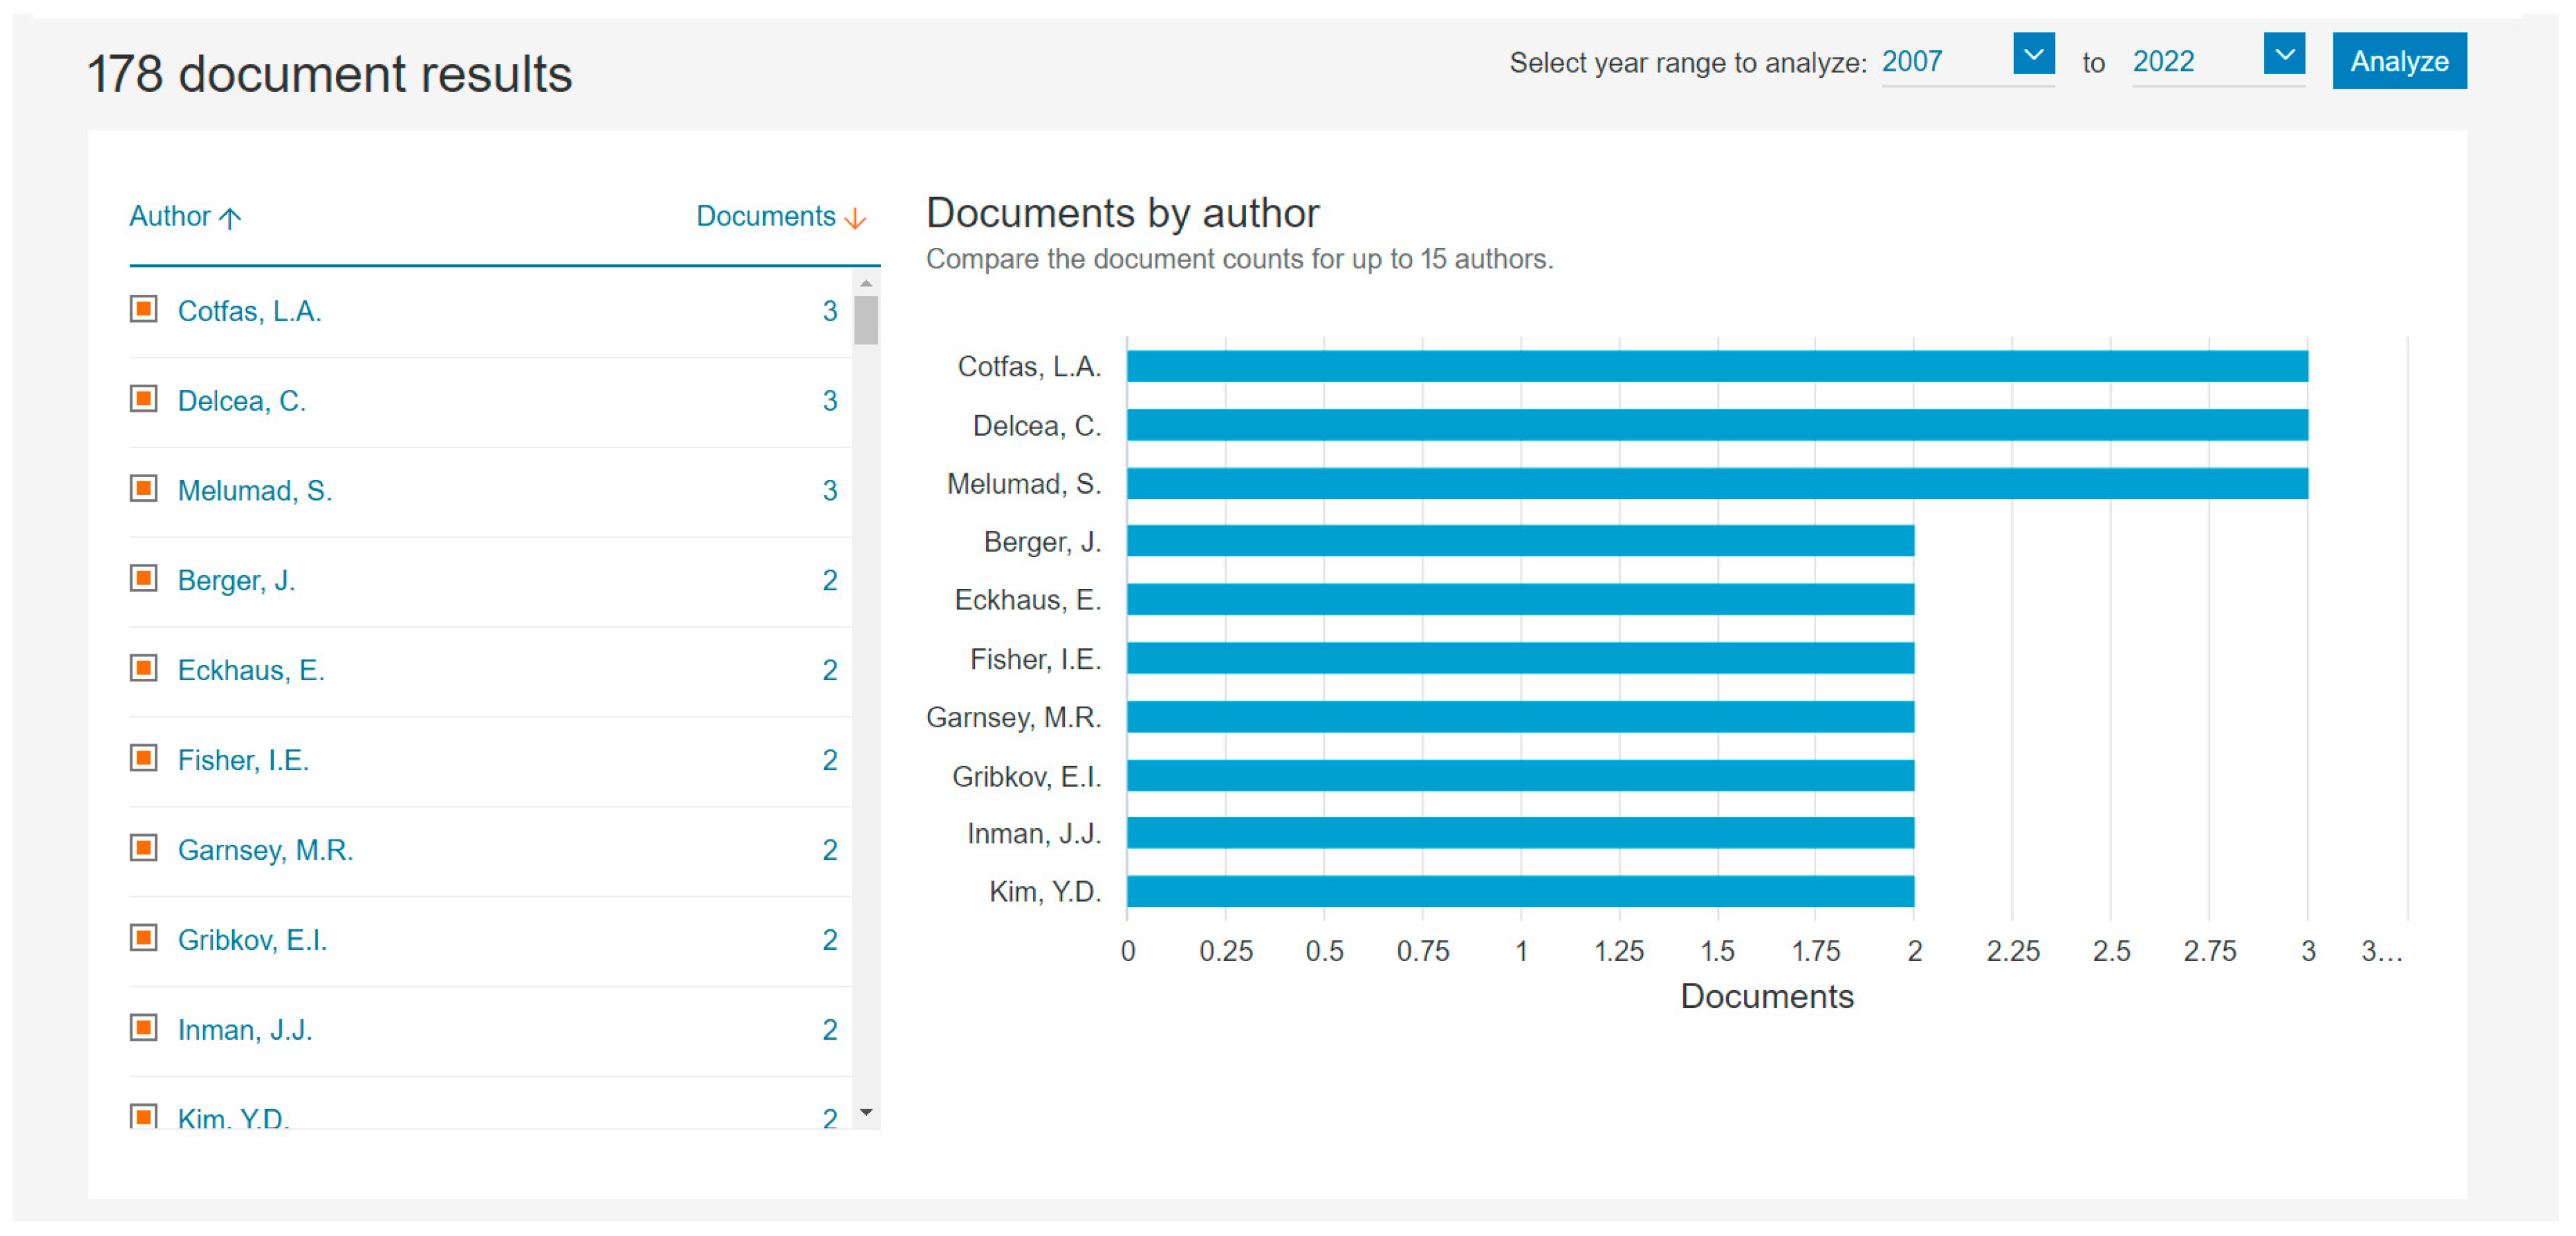Open Eckhaus, E. author link

click(x=250, y=670)
